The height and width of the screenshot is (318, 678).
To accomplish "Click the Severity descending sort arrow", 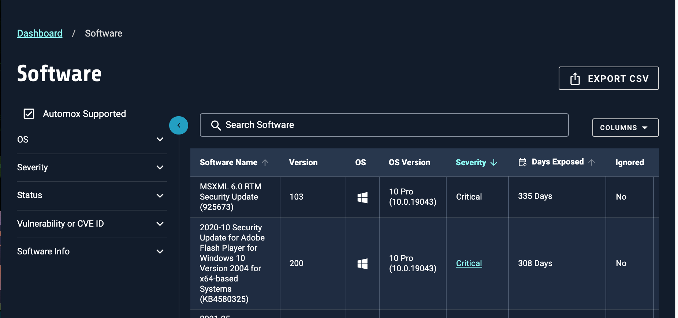I will coord(494,163).
